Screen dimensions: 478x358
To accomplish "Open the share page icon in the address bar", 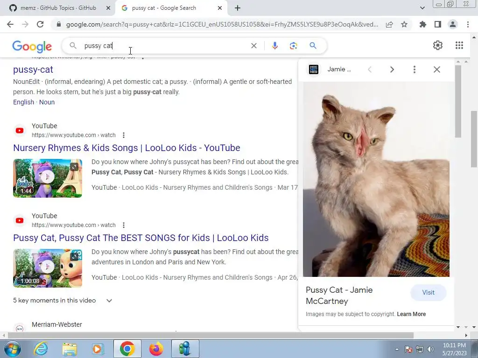I will click(x=389, y=24).
